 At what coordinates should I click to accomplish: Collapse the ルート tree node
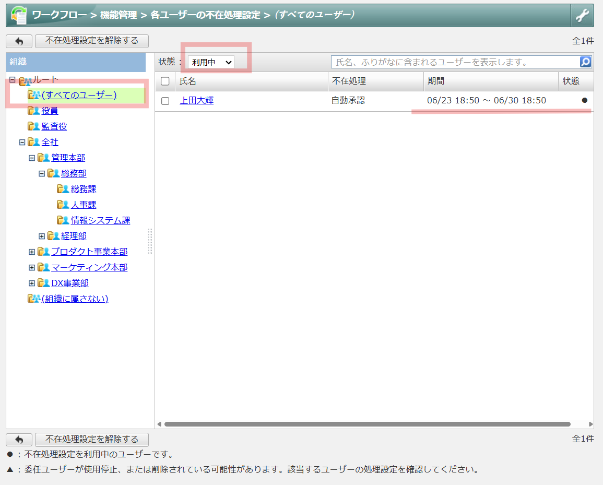click(13, 80)
